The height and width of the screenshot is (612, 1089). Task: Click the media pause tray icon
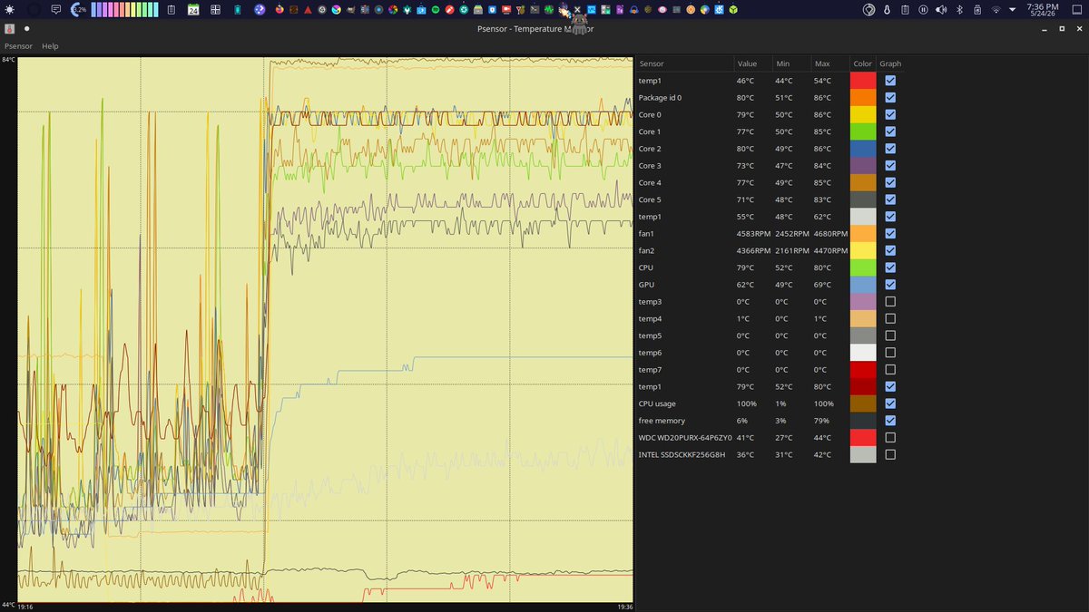(x=923, y=9)
